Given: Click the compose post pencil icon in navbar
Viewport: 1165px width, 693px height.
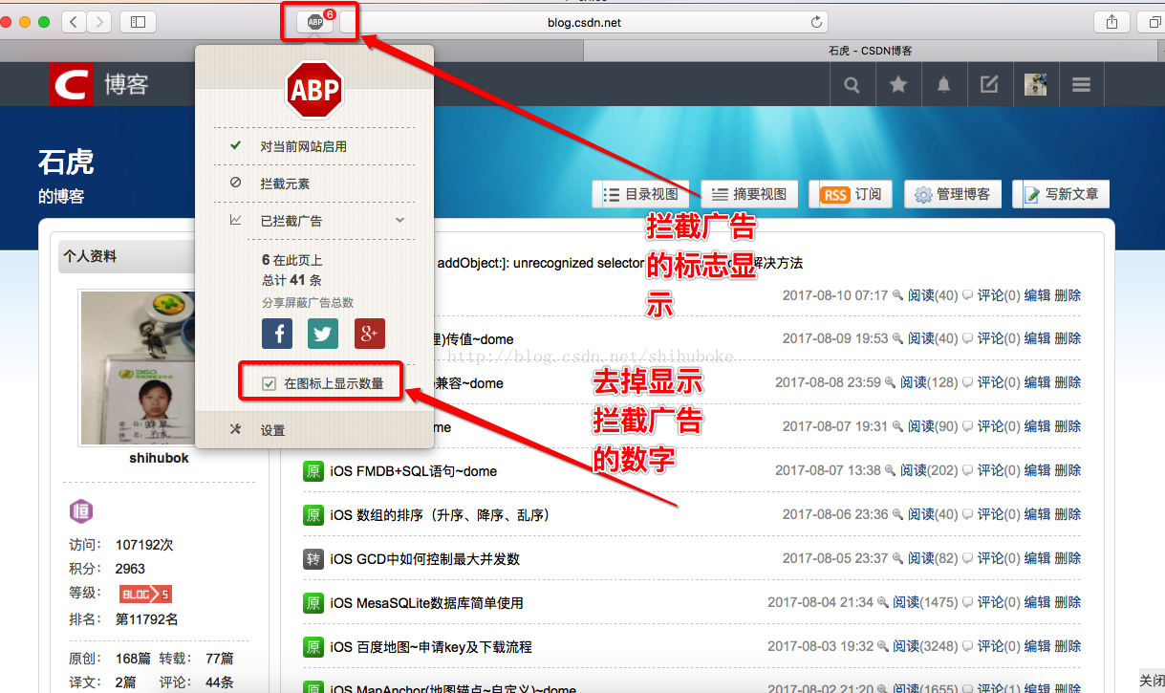Looking at the screenshot, I should click(989, 84).
